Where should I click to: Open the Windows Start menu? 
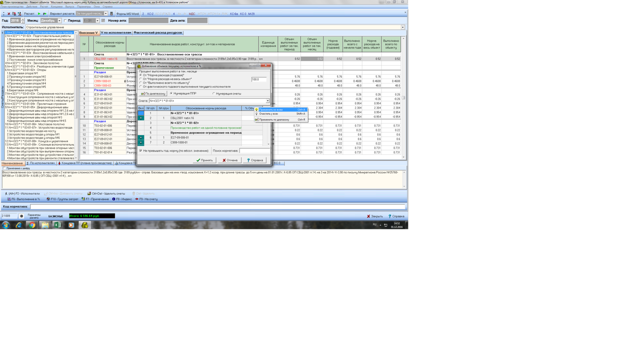(6, 225)
